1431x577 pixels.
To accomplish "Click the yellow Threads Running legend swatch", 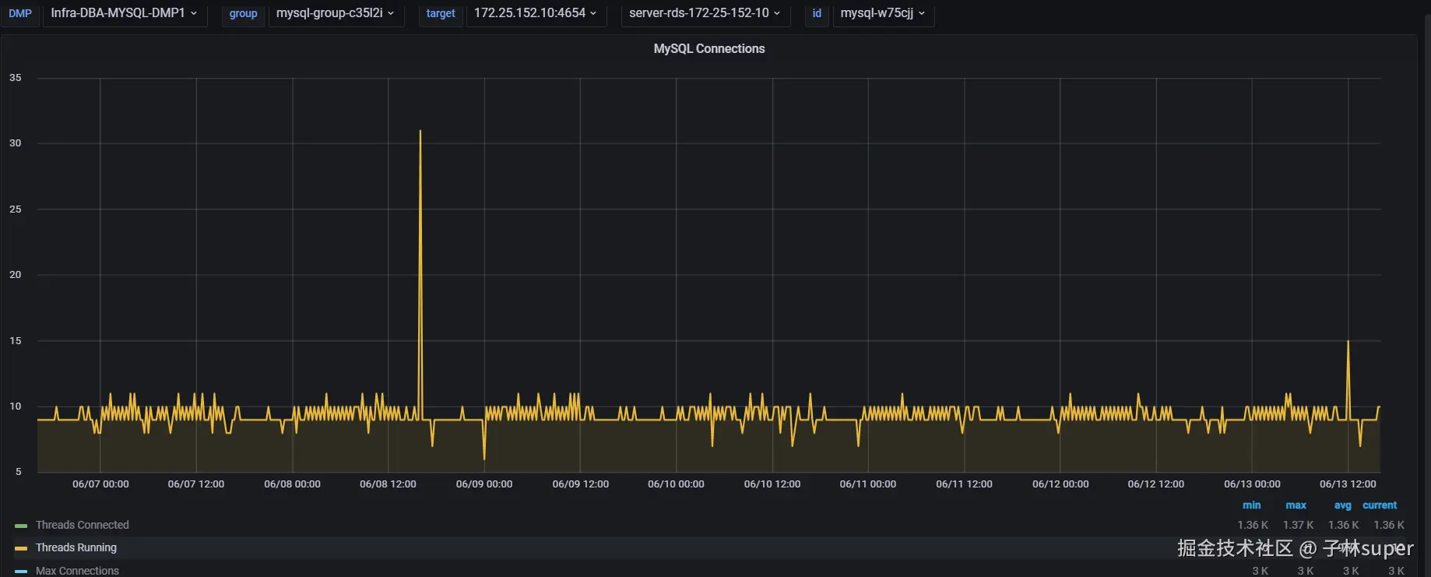I will [x=21, y=548].
